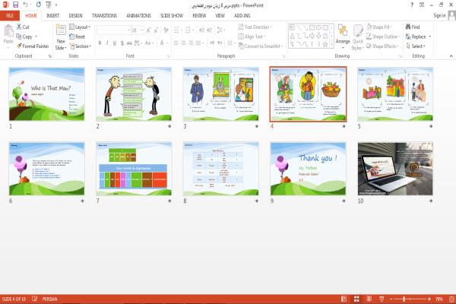
Task: Toggle the Bullets list button
Action: point(176,30)
